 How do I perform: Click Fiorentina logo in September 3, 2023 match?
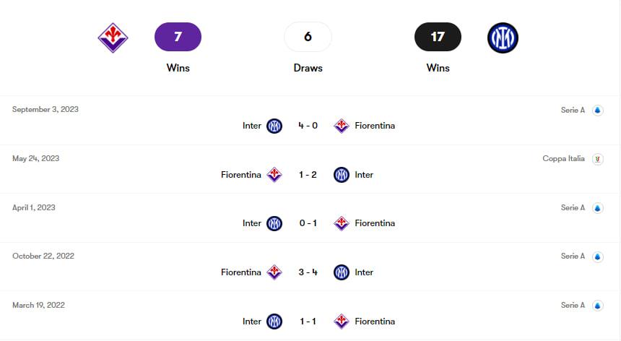pyautogui.click(x=342, y=126)
